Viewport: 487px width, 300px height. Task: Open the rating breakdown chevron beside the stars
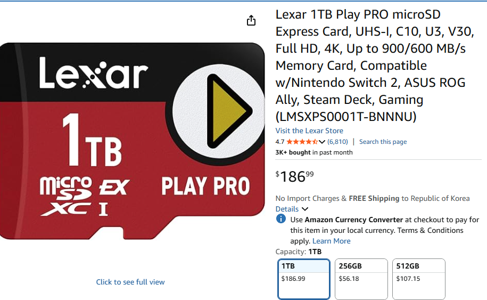(x=322, y=142)
